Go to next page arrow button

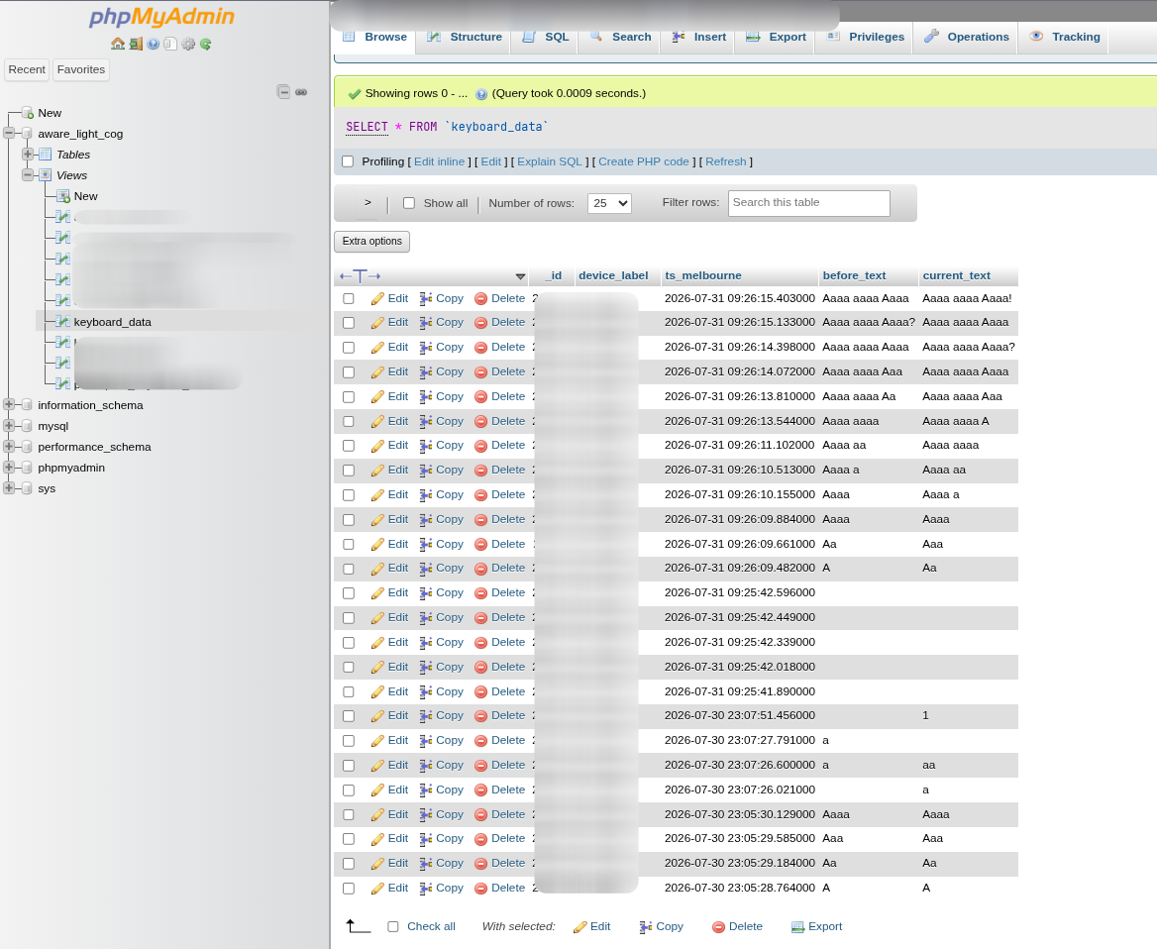tap(368, 203)
